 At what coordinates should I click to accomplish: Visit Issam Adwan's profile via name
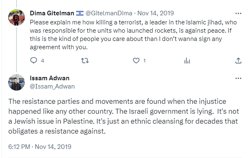(x=50, y=78)
